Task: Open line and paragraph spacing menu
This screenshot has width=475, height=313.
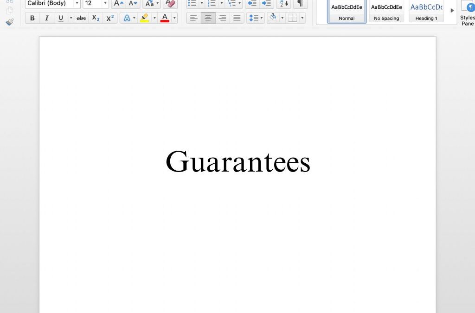Action: (256, 18)
